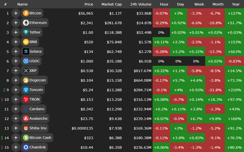
Task: Toggle the plus button beside BNB
Action: [x=16, y=42]
